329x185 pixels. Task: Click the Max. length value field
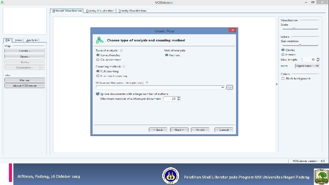pos(309,60)
